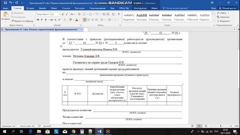Image resolution: width=240 pixels, height=135 pixels.
Task: Open the font size dropdown showing 12
Action: pos(59,14)
